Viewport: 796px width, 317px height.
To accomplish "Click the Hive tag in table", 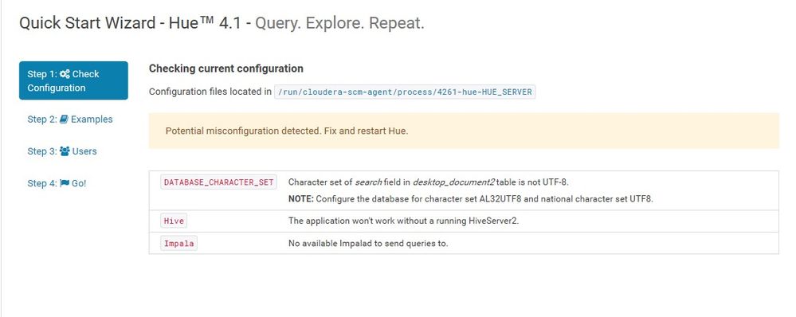I will [x=174, y=221].
